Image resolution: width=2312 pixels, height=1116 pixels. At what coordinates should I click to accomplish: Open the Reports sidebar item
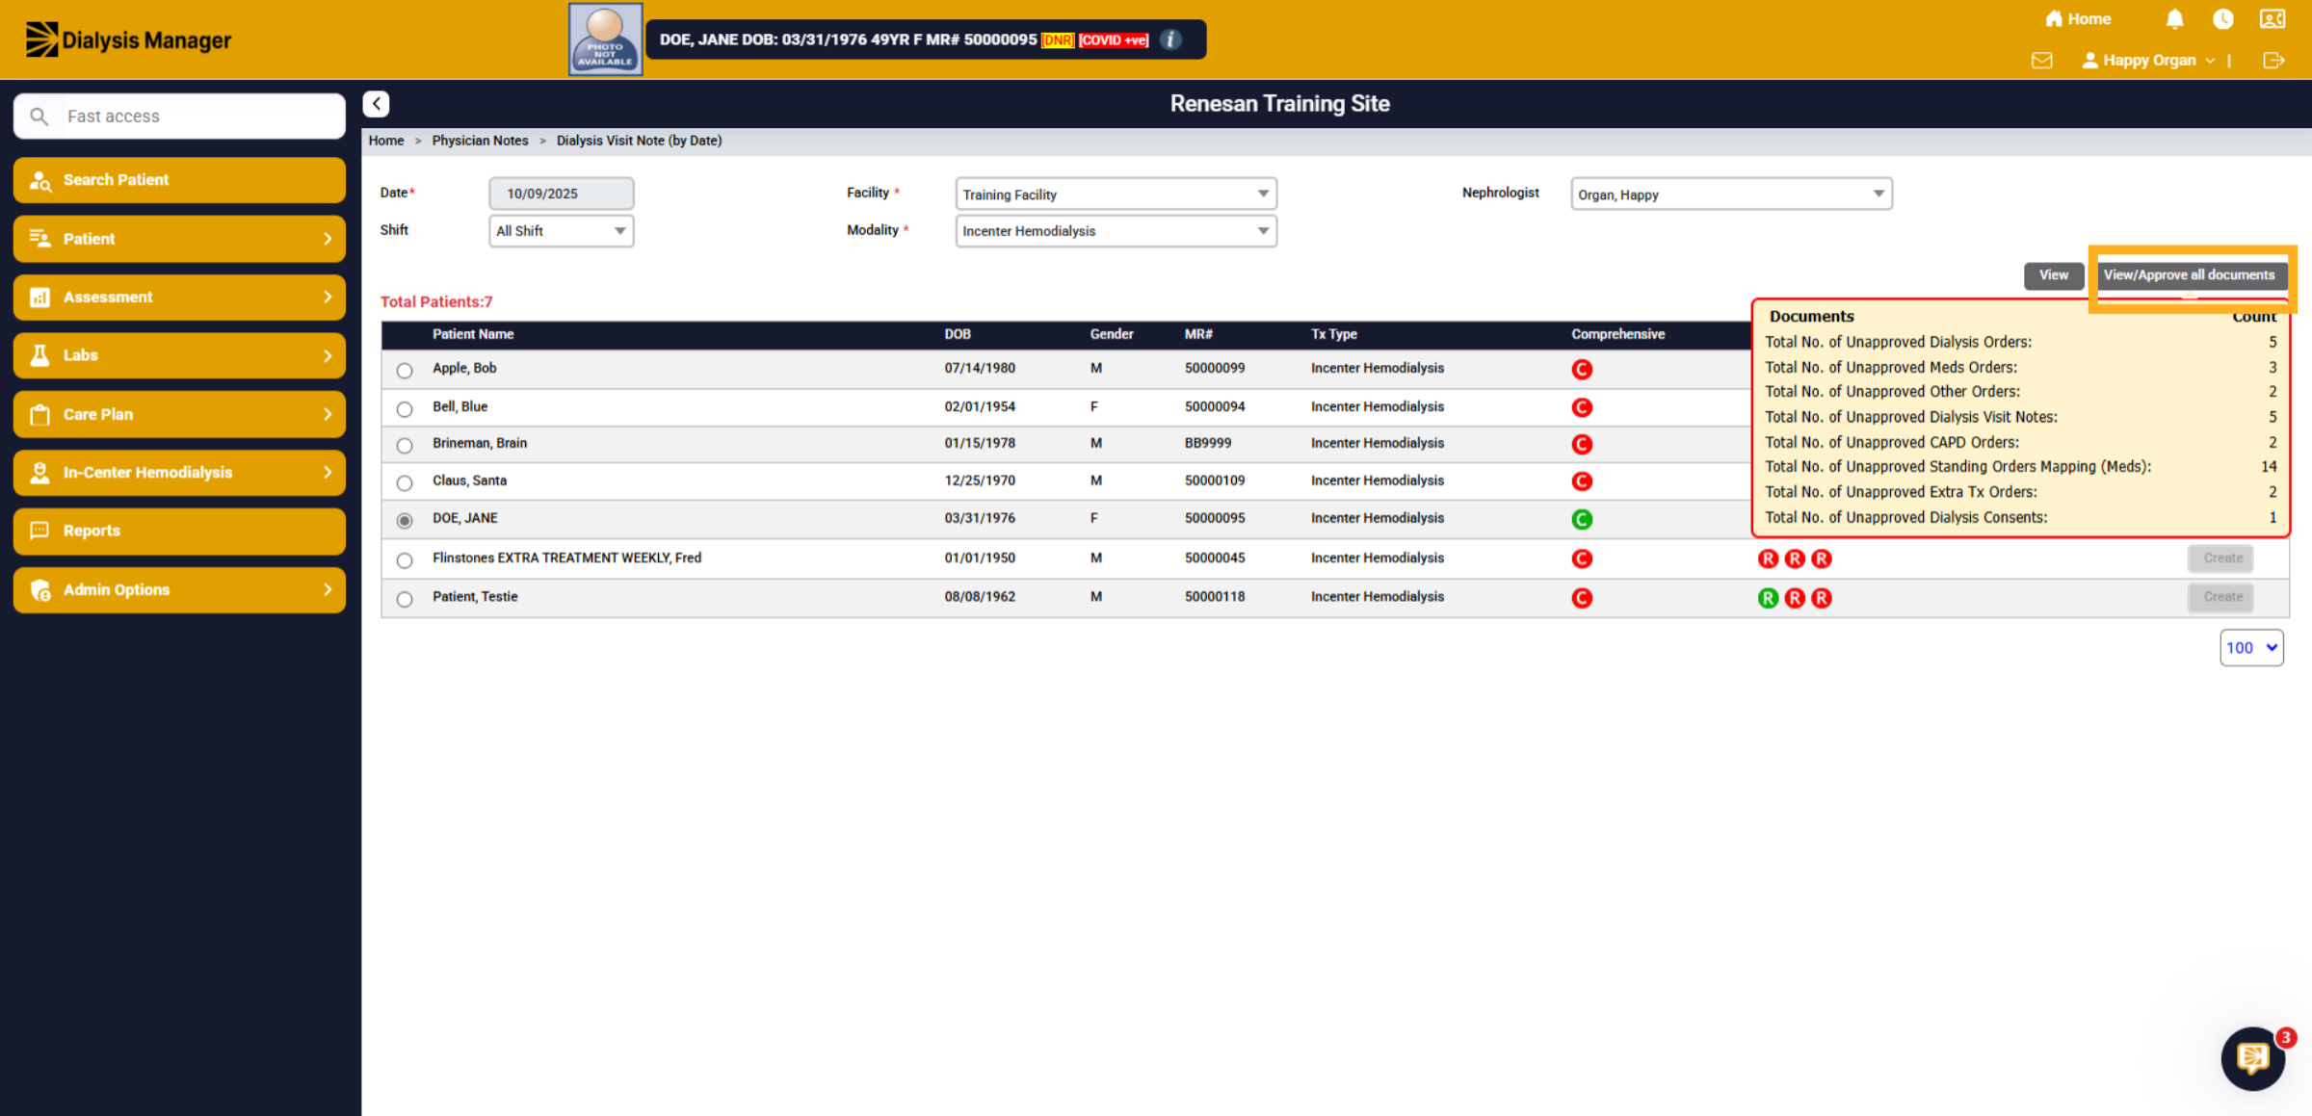click(x=179, y=532)
